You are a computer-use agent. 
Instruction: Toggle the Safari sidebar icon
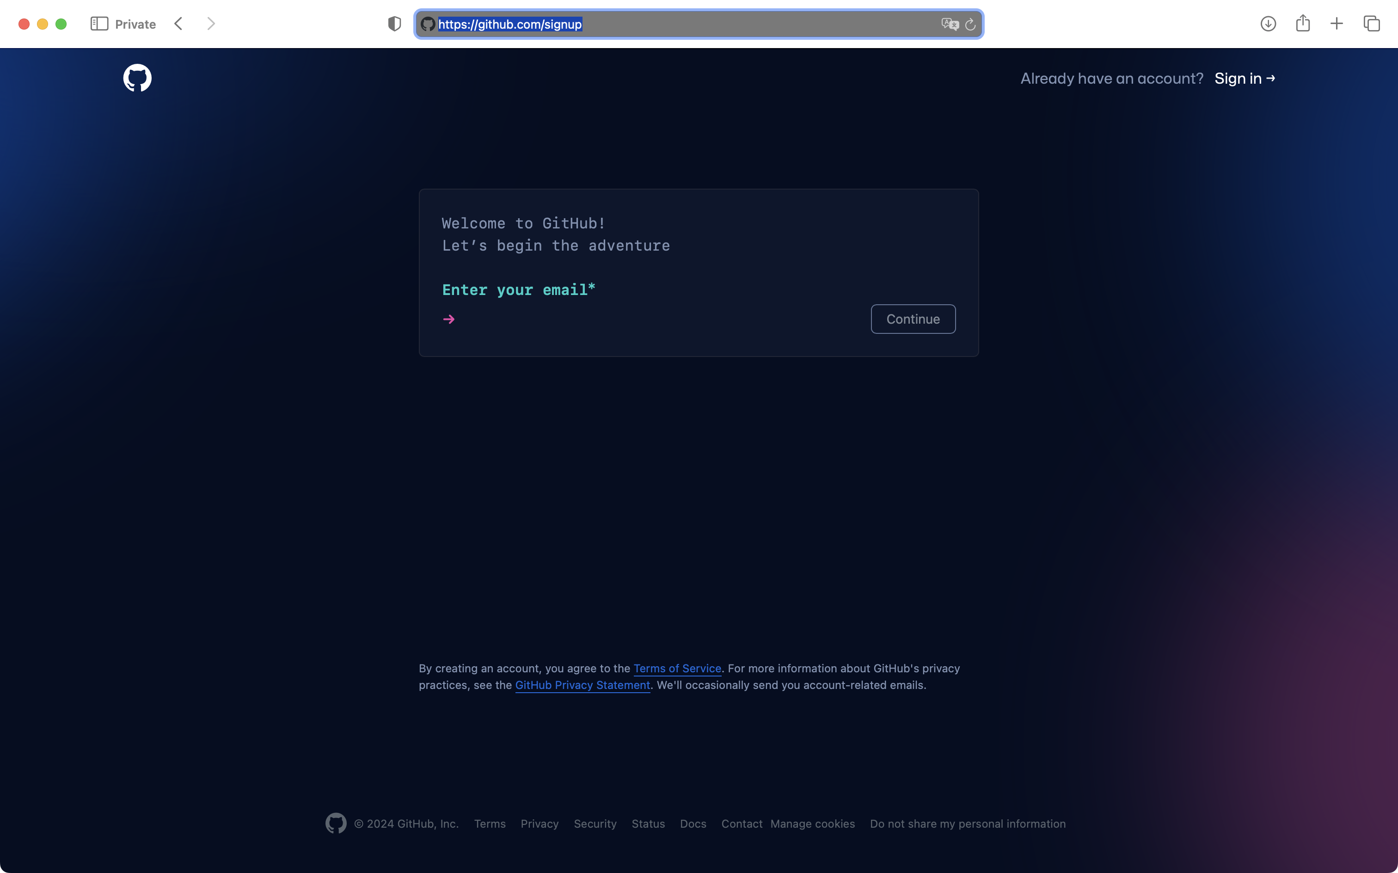[99, 24]
